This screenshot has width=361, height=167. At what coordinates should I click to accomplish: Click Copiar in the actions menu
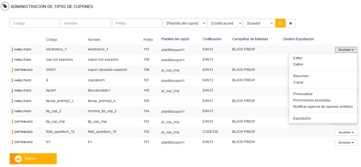[298, 82]
